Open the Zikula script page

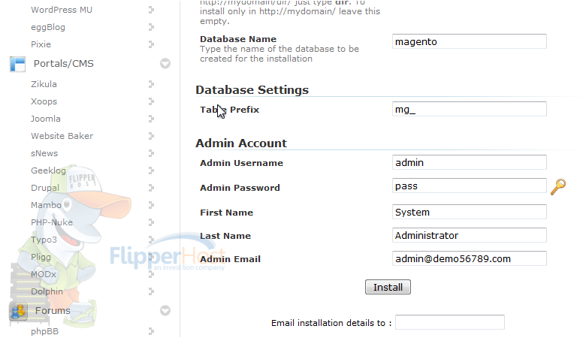click(44, 84)
